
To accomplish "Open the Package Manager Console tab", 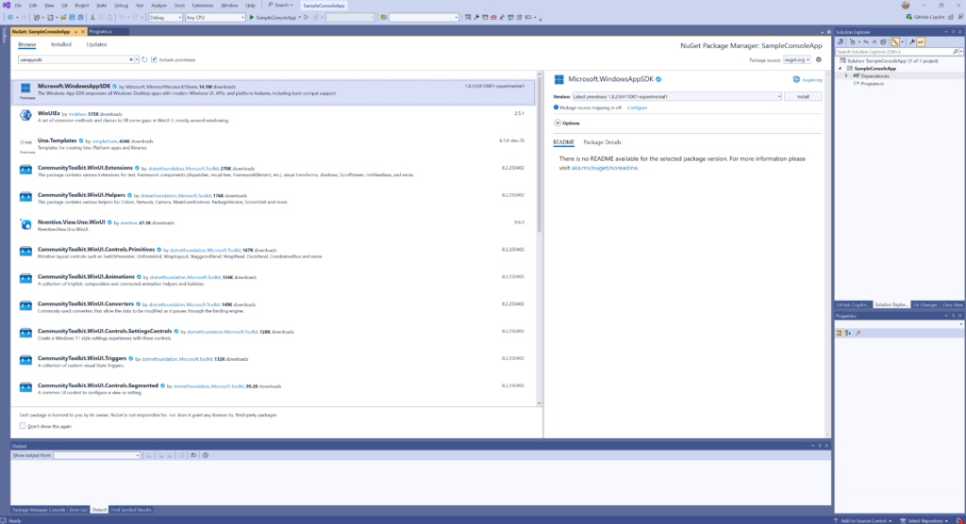I will point(39,510).
